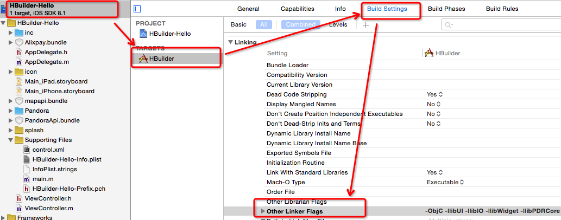561x220 pixels.
Task: Click the HBuilder column header
Action: click(442, 53)
